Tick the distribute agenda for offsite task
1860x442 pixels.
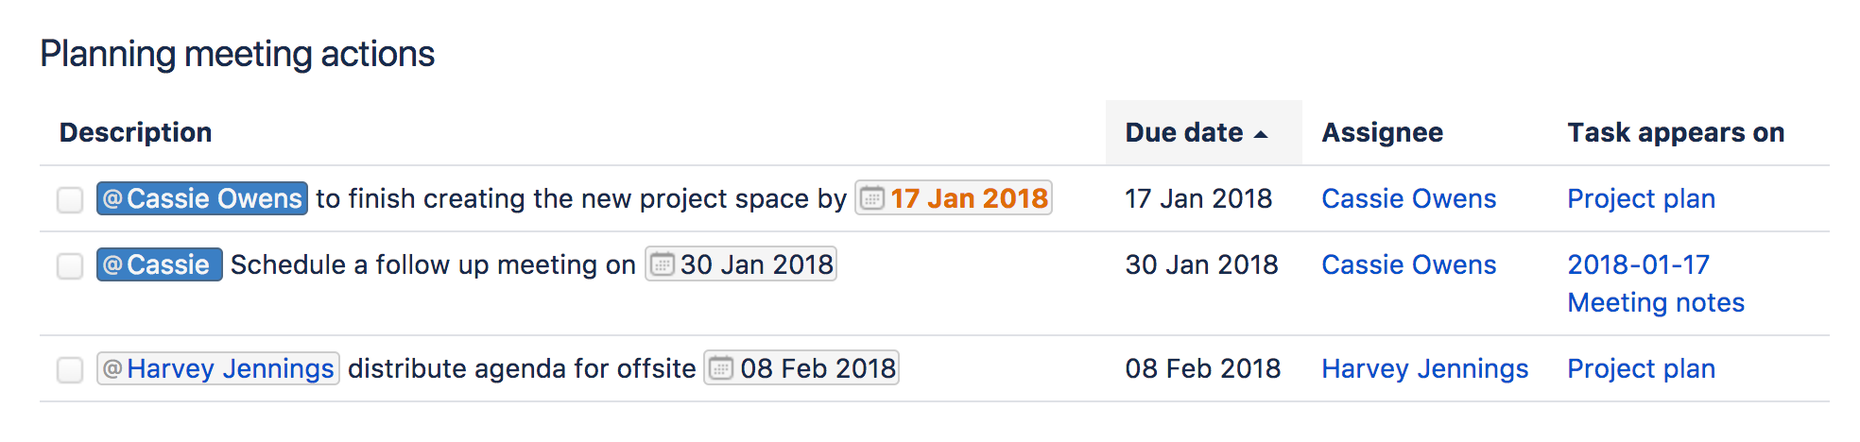pos(70,369)
